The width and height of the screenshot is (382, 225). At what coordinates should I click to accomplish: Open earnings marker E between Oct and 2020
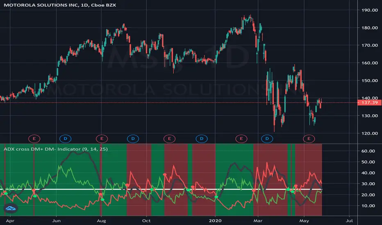coord(169,139)
